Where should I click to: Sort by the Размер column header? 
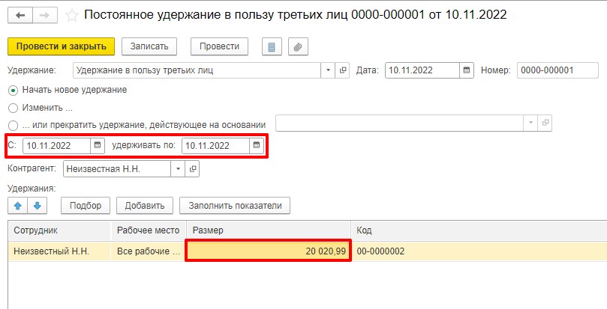coord(269,230)
